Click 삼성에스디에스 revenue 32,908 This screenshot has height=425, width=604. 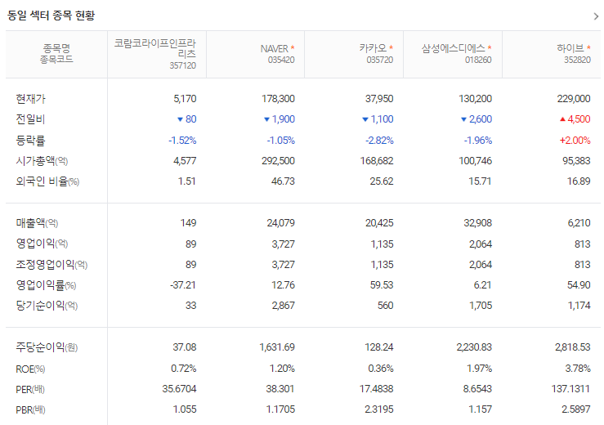click(477, 222)
